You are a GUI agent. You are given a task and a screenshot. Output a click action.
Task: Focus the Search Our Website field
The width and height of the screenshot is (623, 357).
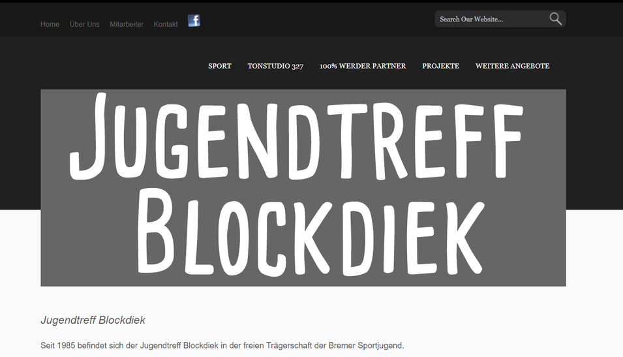(x=489, y=20)
